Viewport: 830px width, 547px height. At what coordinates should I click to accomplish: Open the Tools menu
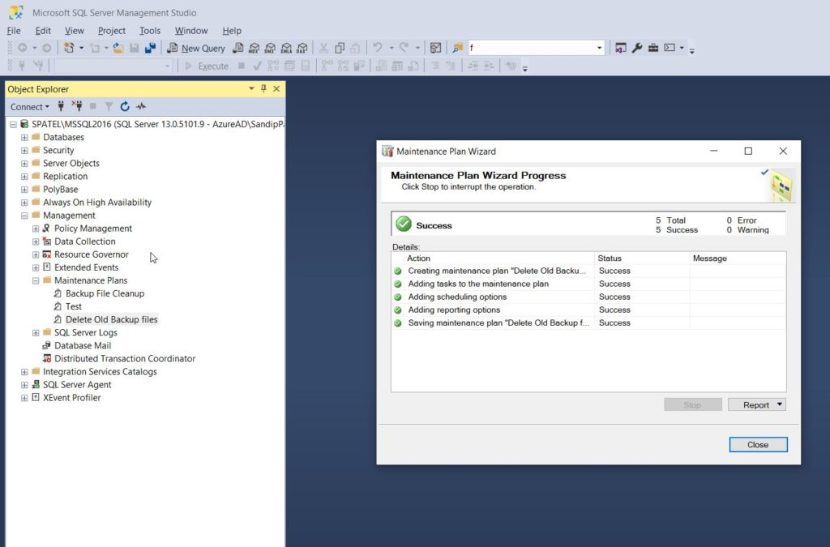tap(150, 31)
